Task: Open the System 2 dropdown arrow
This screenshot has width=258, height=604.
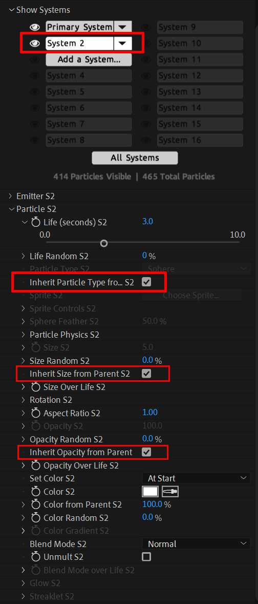Action: tap(123, 43)
